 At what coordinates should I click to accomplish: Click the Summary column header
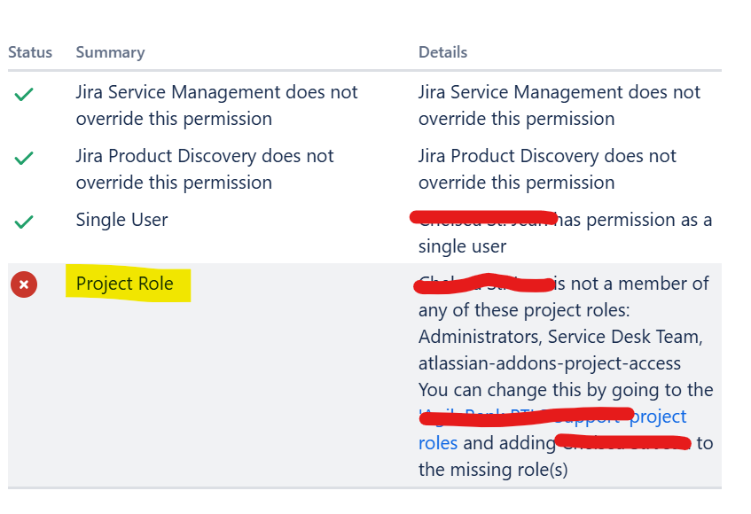point(110,52)
